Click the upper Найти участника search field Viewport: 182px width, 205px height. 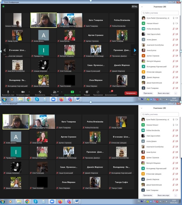[160, 13]
